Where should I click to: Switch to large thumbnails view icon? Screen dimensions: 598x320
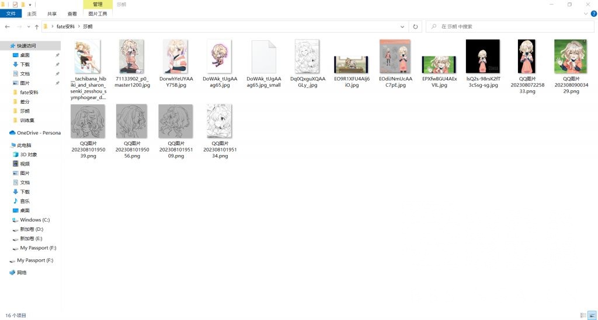point(592,315)
